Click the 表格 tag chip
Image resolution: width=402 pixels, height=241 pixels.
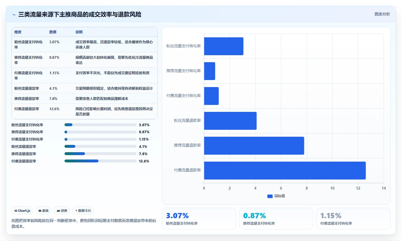(x=43, y=211)
